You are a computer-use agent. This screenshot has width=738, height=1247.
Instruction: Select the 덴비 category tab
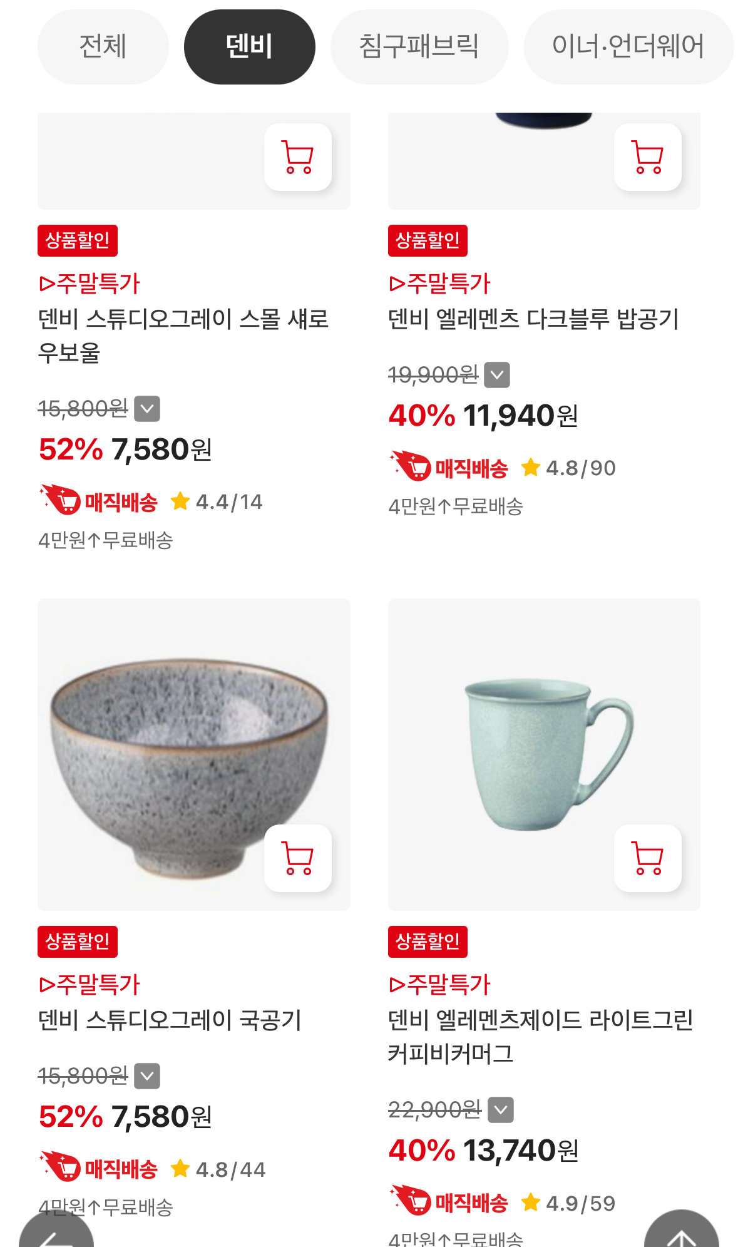(249, 47)
